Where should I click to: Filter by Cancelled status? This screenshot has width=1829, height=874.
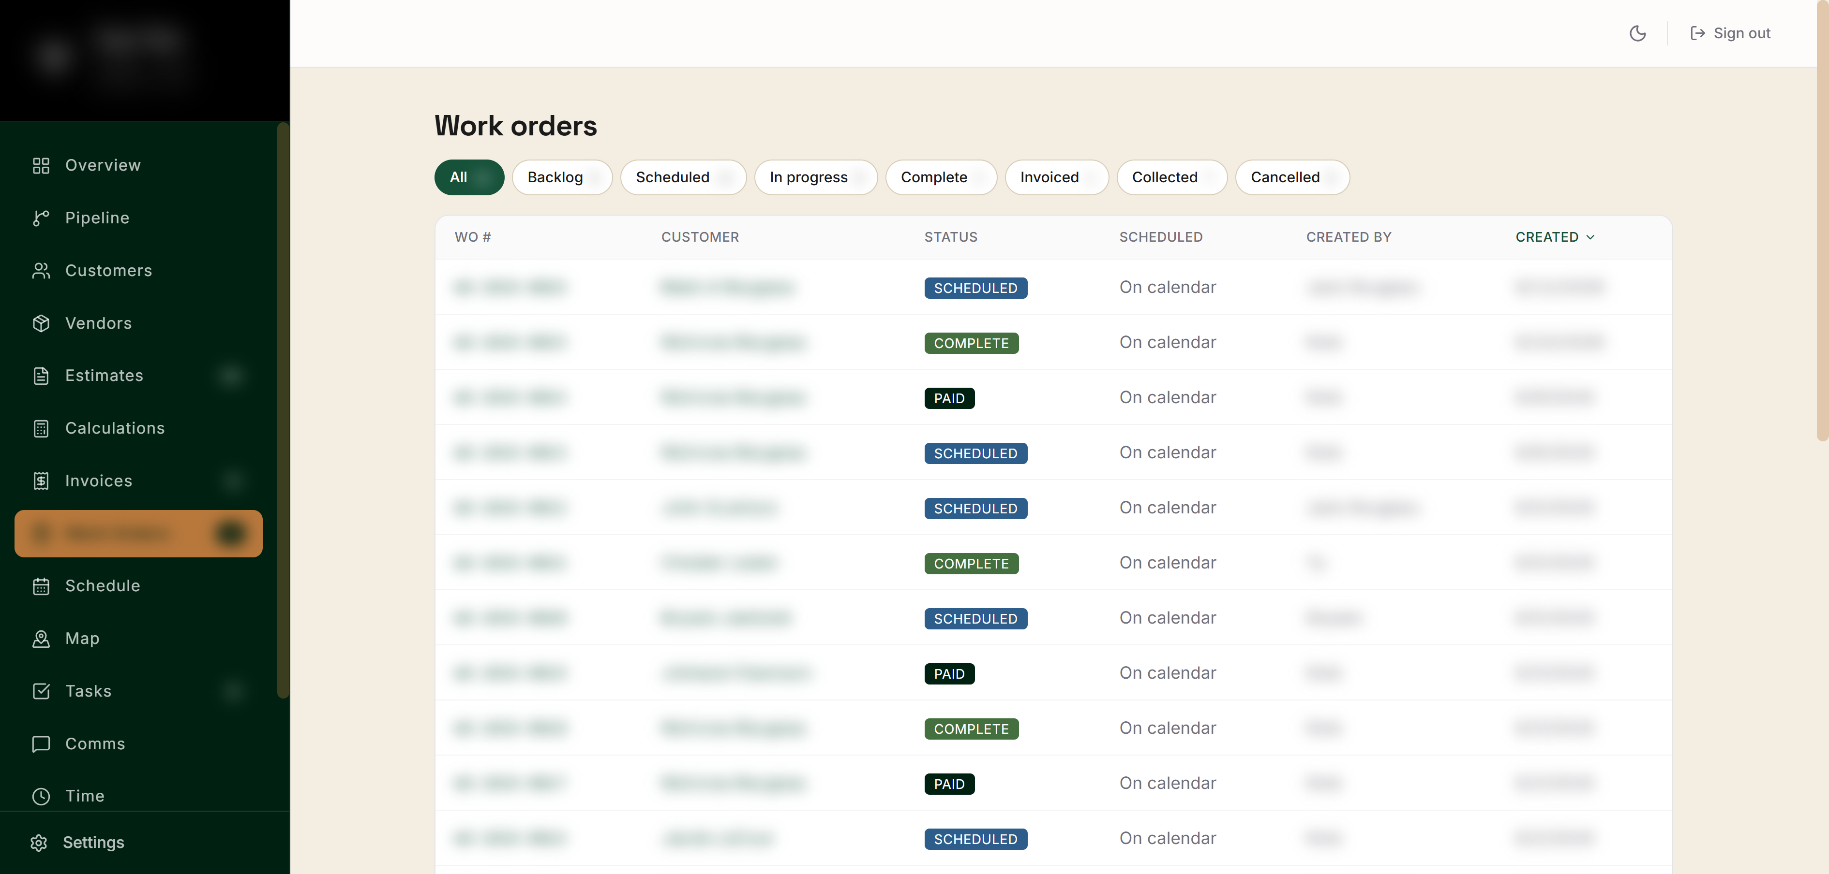click(1292, 177)
